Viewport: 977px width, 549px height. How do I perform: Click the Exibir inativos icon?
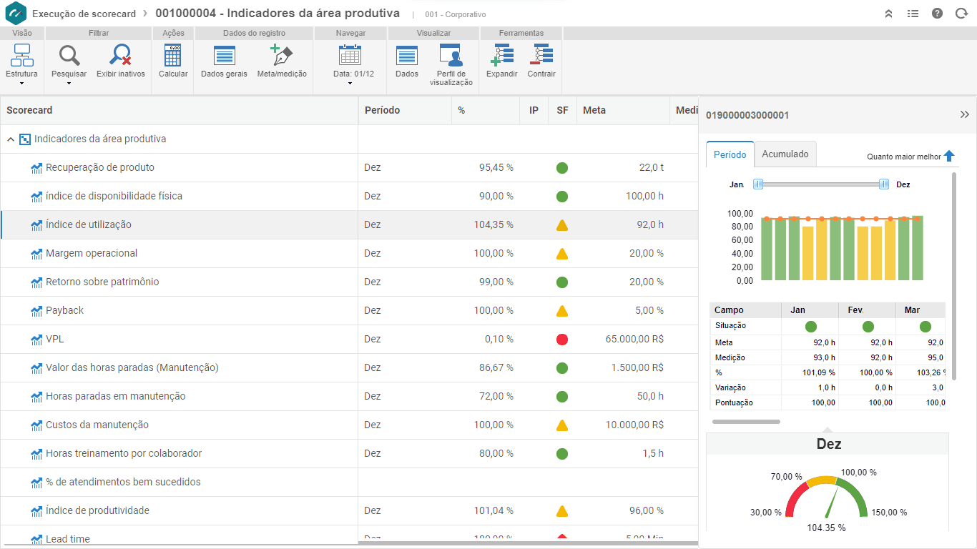(x=121, y=56)
